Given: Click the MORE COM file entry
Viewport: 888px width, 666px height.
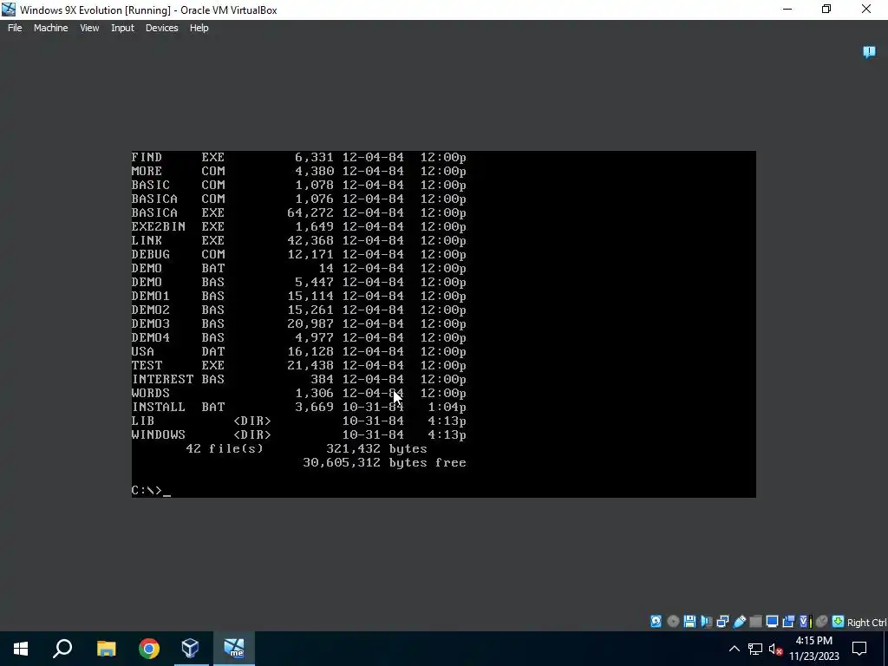Looking at the screenshot, I should pyautogui.click(x=298, y=171).
